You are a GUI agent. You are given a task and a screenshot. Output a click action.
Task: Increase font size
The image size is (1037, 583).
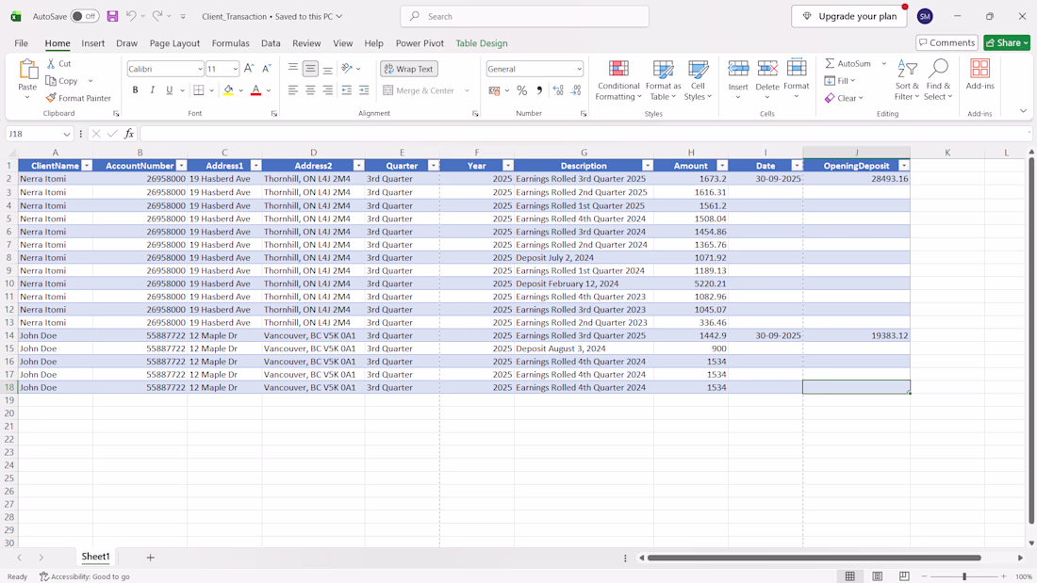coord(249,69)
